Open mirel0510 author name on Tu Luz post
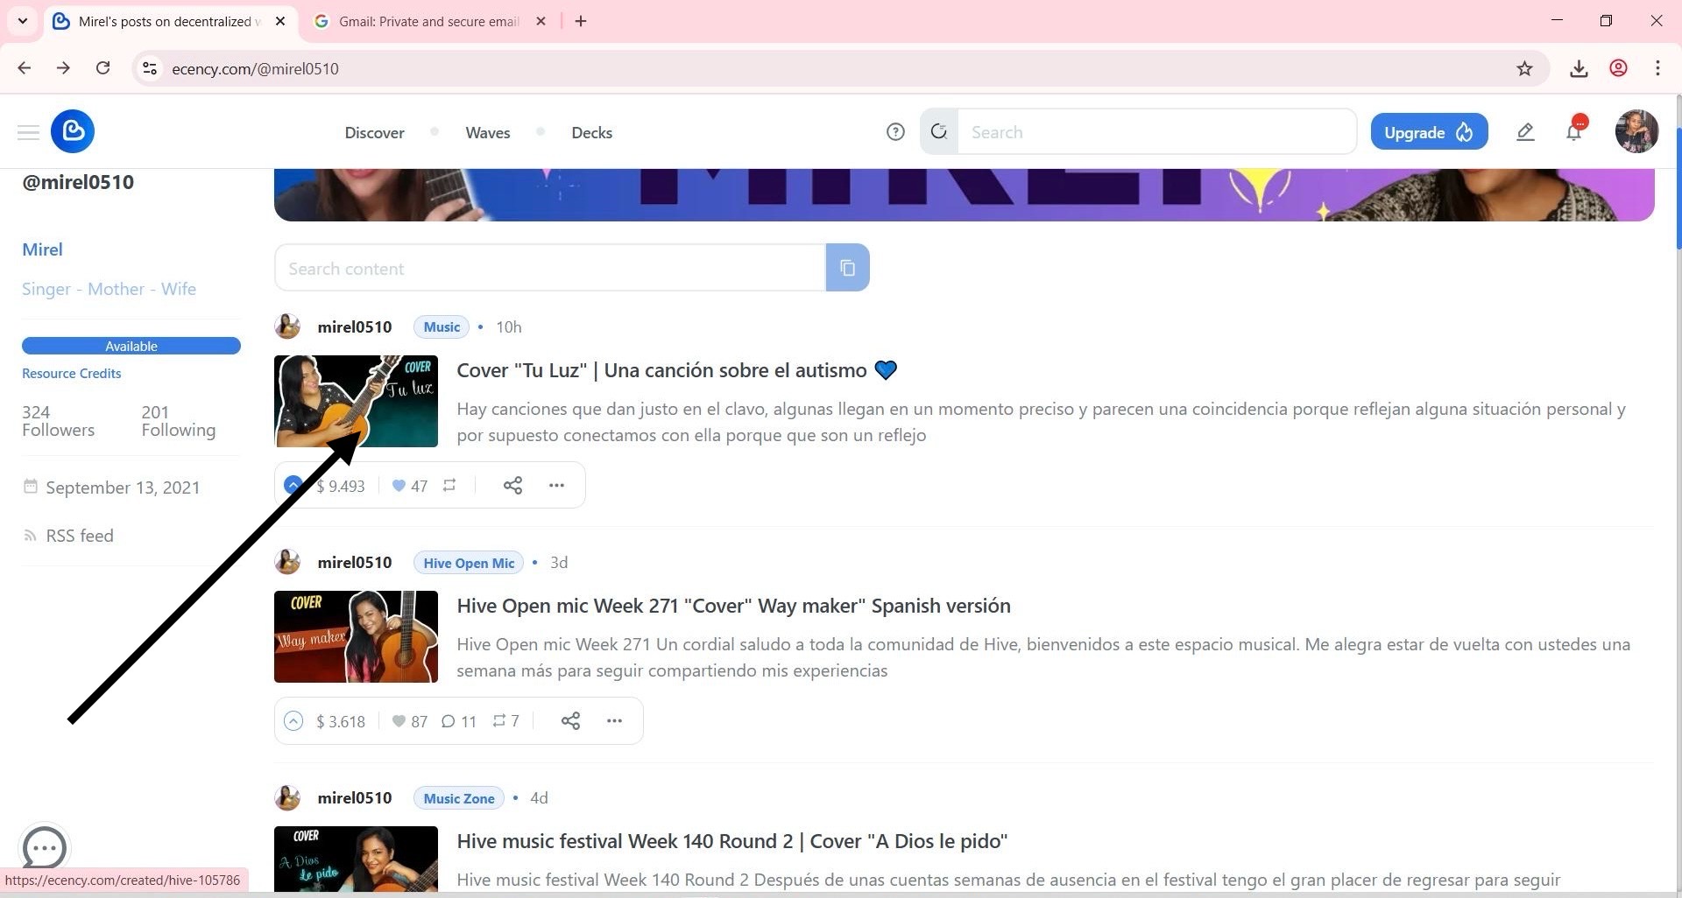 354,326
